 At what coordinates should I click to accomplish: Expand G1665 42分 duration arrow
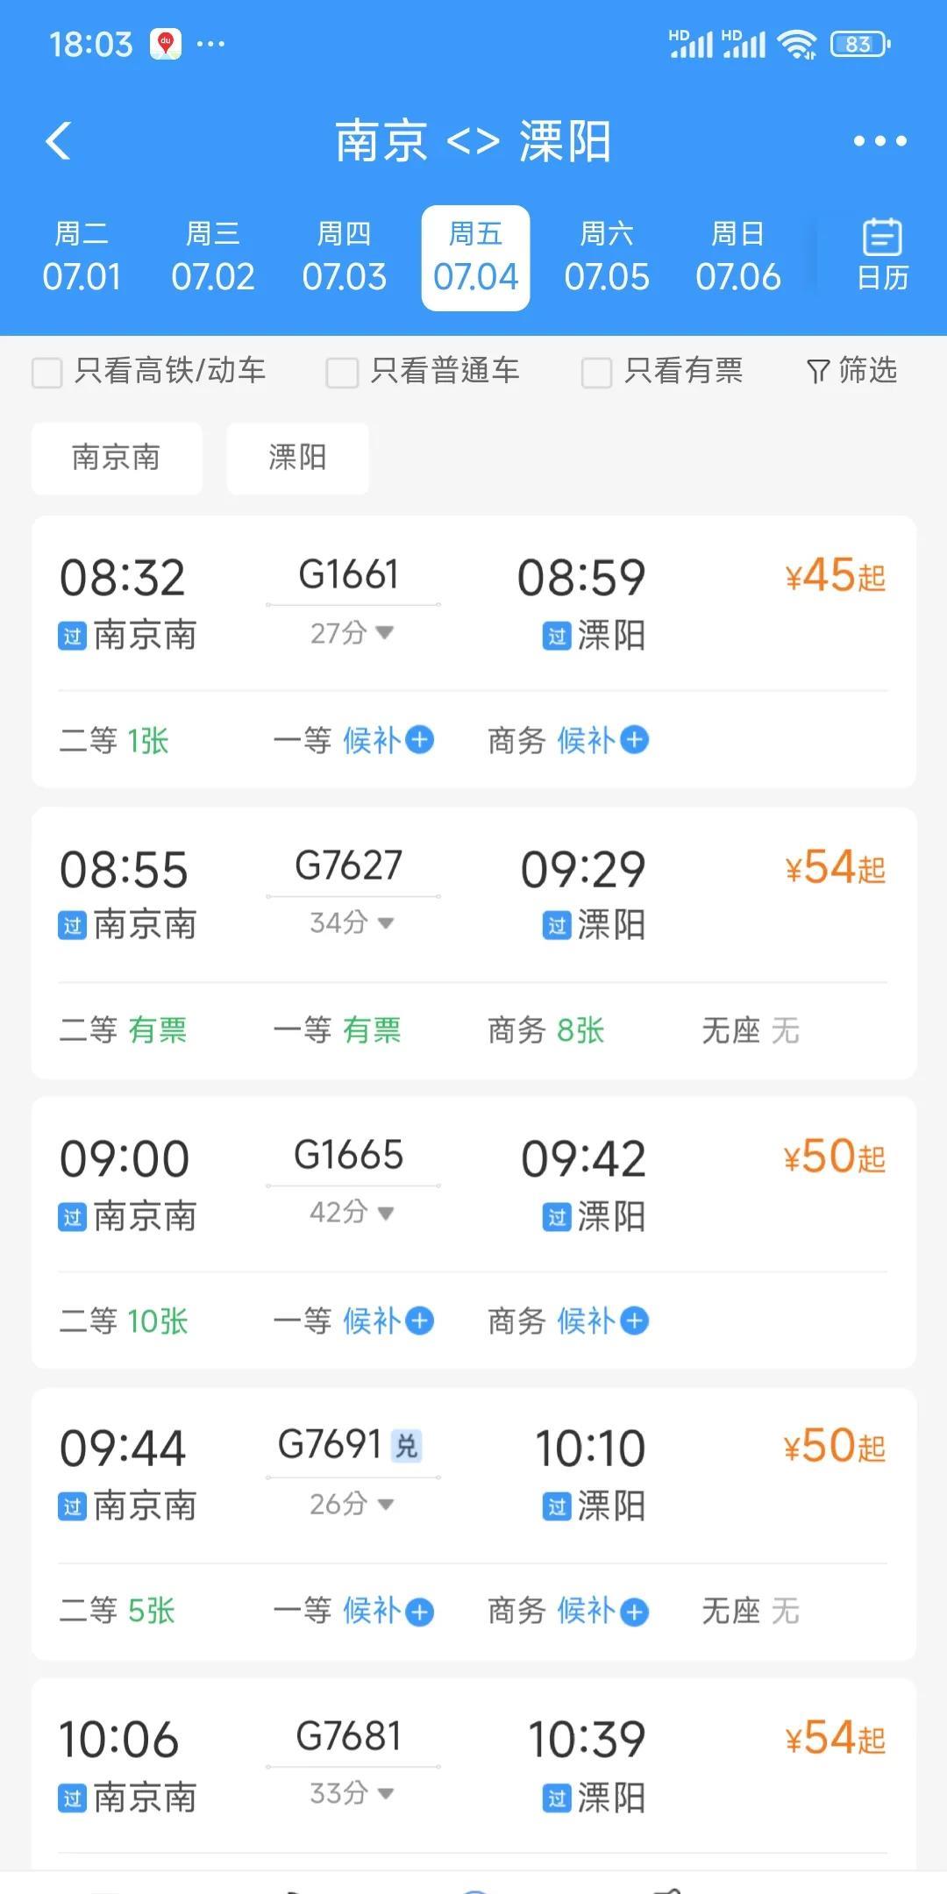(x=384, y=1213)
